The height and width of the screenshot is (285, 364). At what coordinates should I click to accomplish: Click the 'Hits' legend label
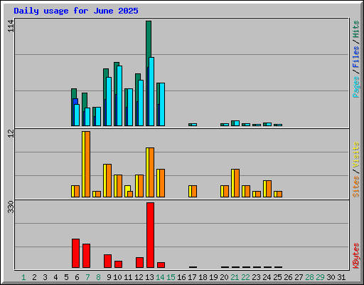click(355, 29)
